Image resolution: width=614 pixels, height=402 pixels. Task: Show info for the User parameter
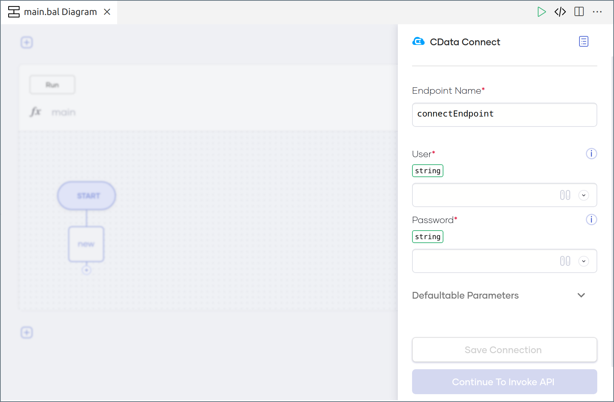coord(591,154)
